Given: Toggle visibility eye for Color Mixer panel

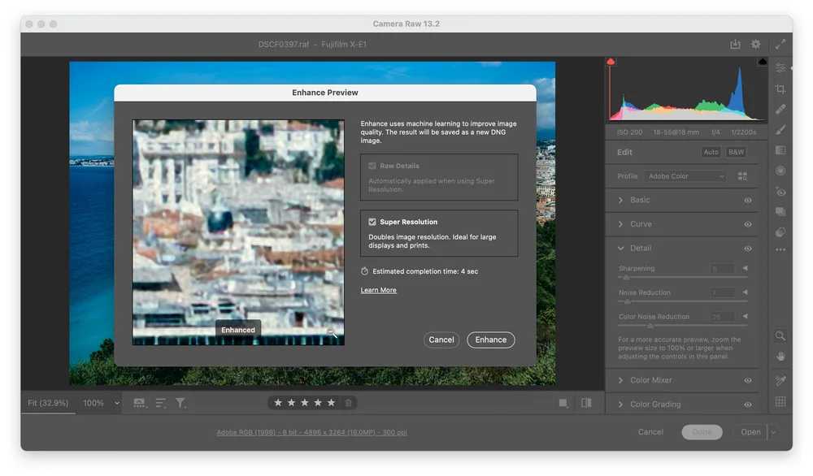Looking at the screenshot, I should coord(748,380).
